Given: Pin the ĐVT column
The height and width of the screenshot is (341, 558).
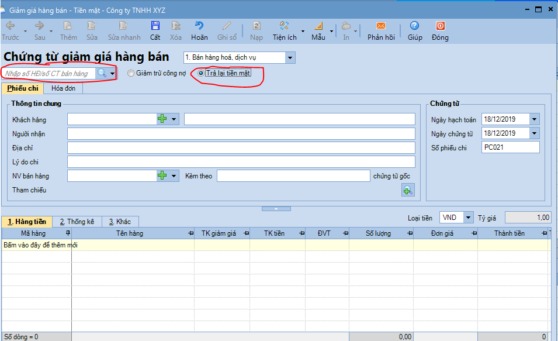Looking at the screenshot, I should (x=345, y=233).
